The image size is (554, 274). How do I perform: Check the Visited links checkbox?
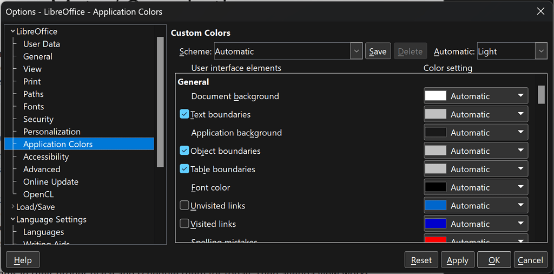184,224
